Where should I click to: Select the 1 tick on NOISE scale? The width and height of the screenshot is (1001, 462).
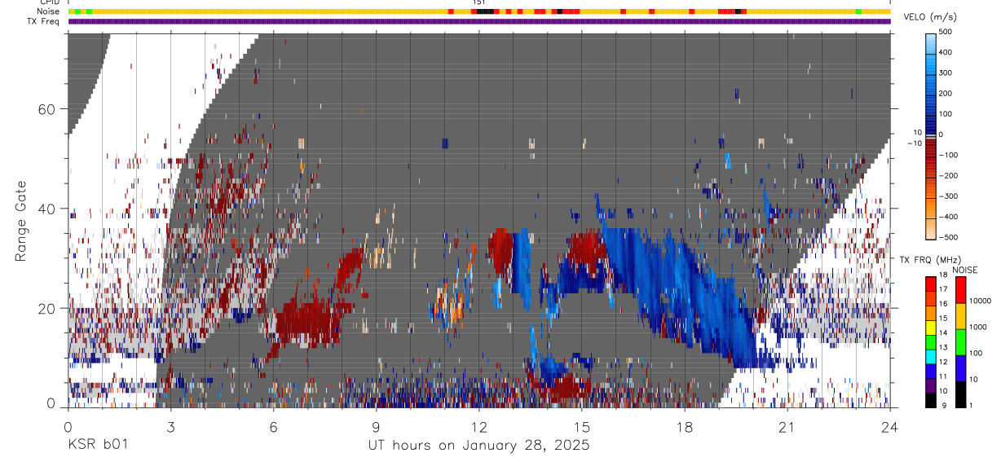(x=972, y=405)
